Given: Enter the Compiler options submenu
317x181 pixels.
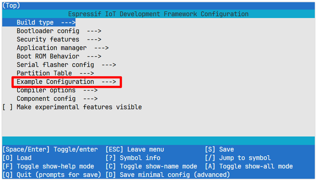Looking at the screenshot, I should (46, 90).
